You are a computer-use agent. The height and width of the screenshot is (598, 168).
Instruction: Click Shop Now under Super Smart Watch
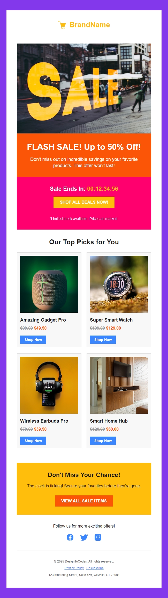click(x=103, y=339)
